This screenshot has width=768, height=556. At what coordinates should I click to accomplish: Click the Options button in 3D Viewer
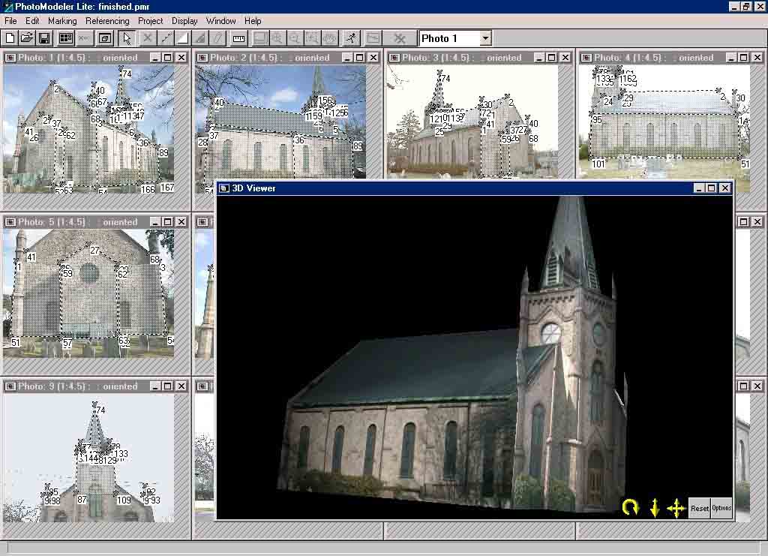pos(721,508)
